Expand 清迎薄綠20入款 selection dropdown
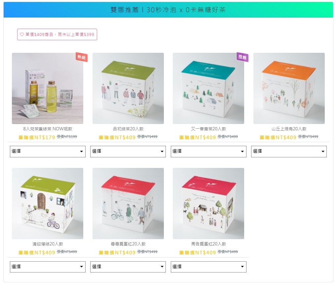Viewport: 335px width, 287px height. [48, 267]
